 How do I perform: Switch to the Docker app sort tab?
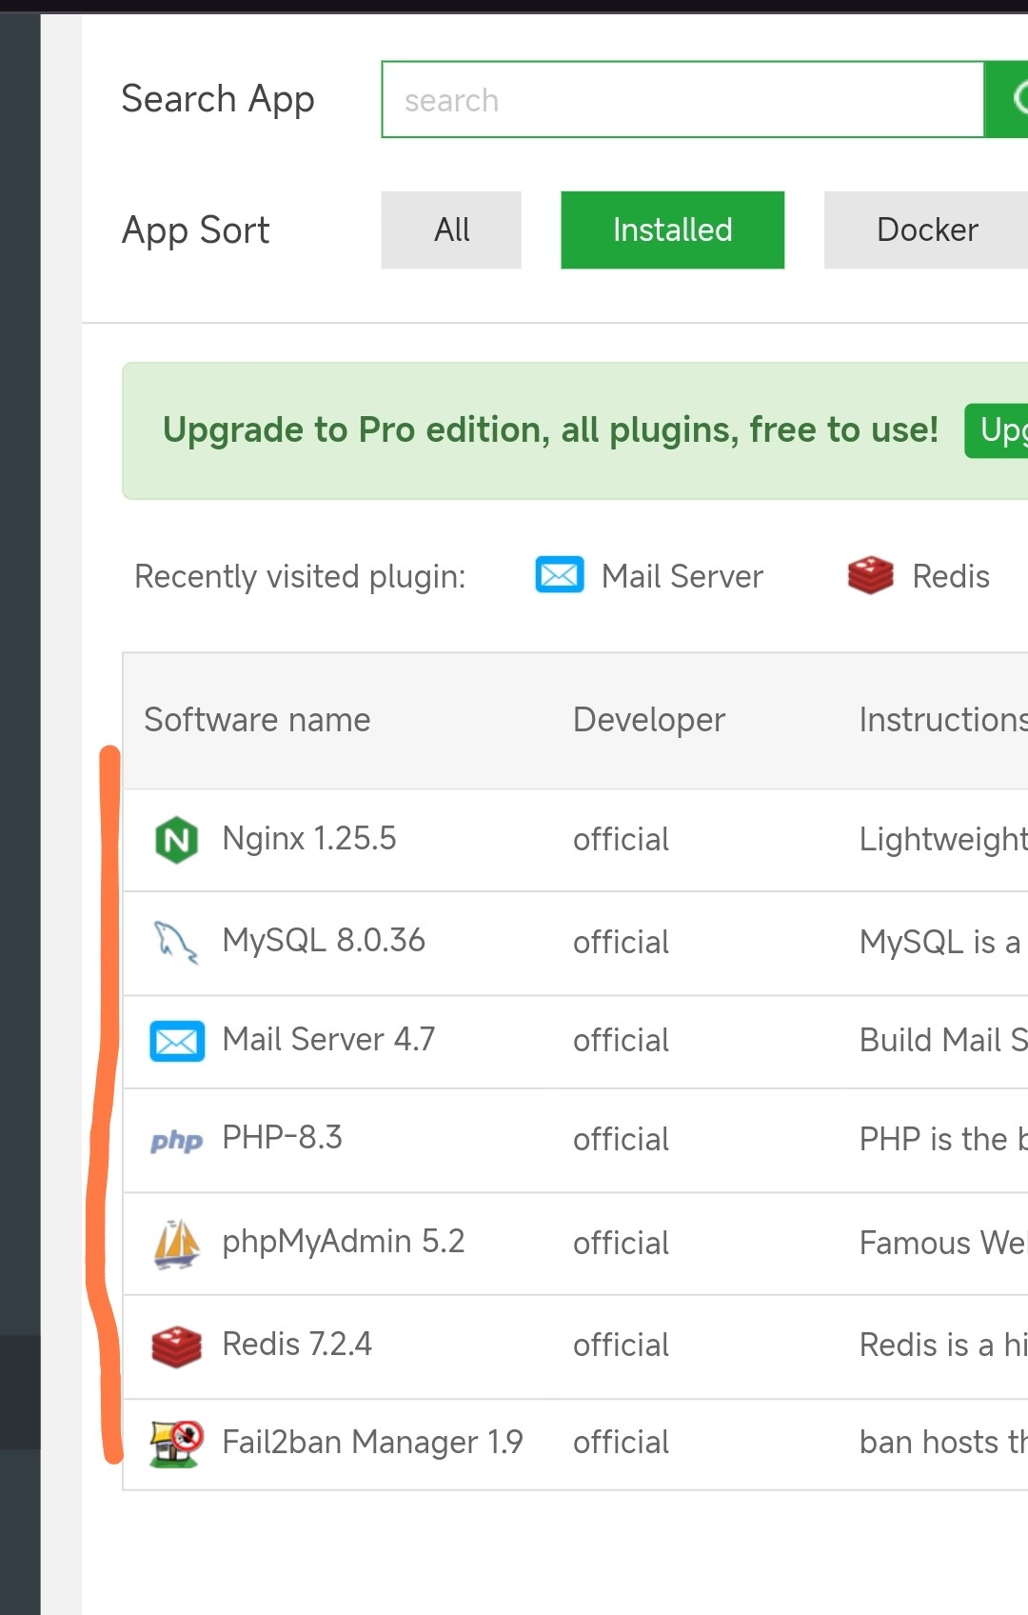(926, 229)
